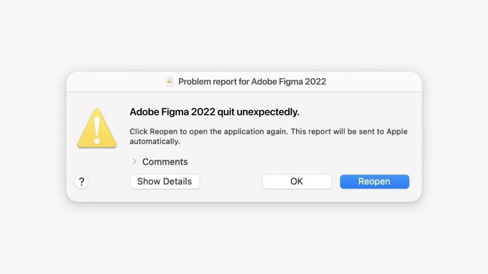Click "Reopen" within the description sentence
Screen dimensions: 488x274
pyautogui.click(x=163, y=131)
